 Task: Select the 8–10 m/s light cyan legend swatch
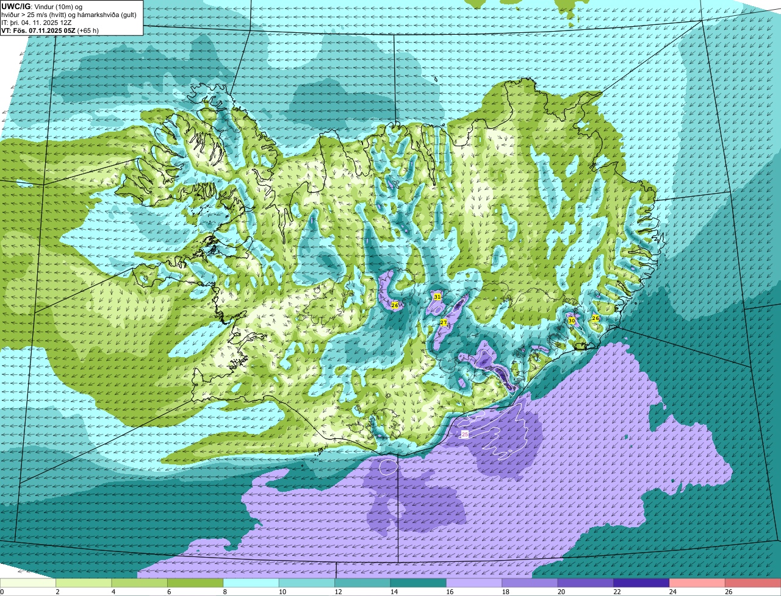[251, 583]
